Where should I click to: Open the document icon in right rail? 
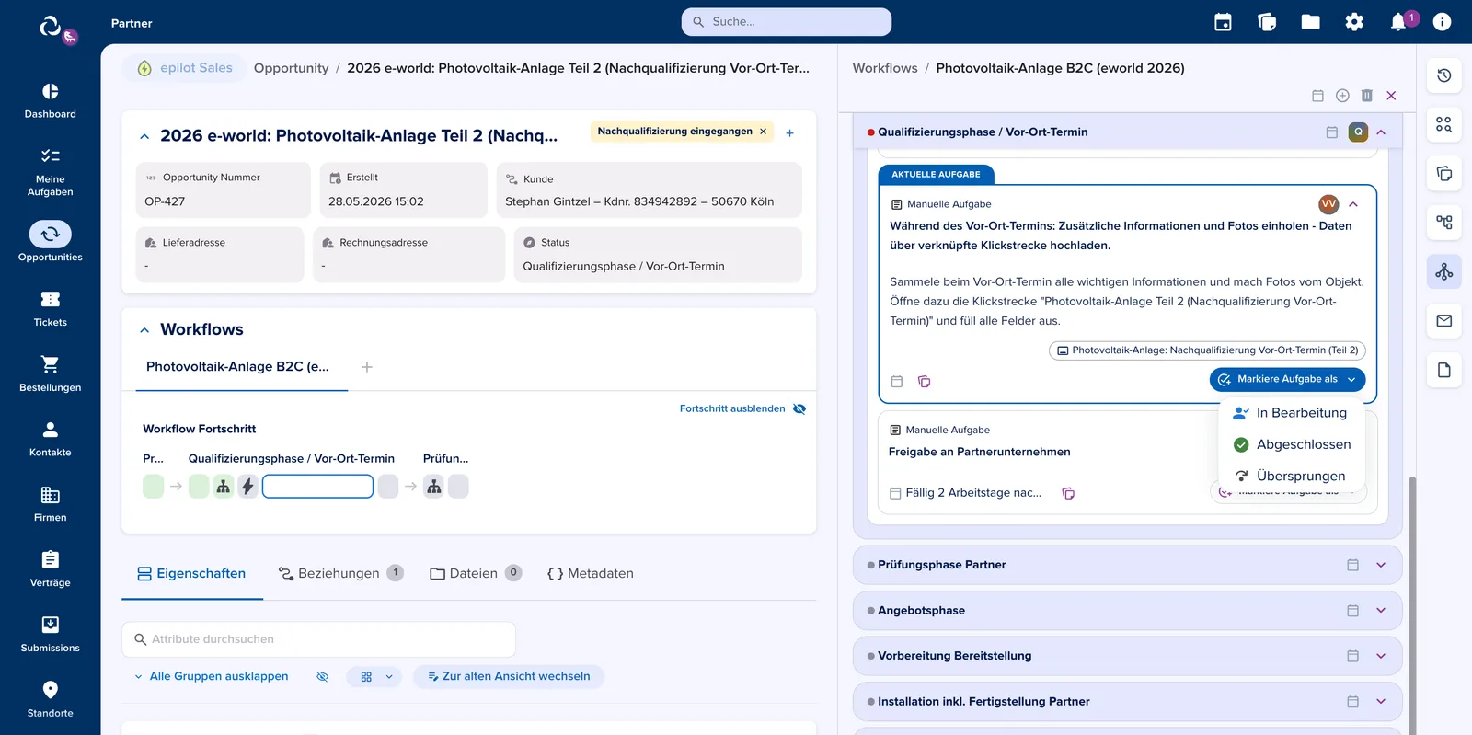pos(1444,370)
